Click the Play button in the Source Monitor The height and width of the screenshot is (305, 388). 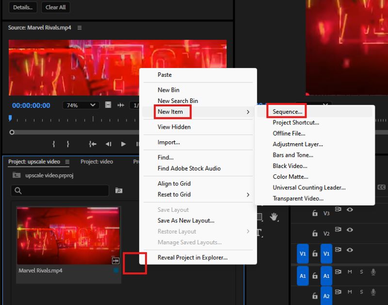[123, 144]
